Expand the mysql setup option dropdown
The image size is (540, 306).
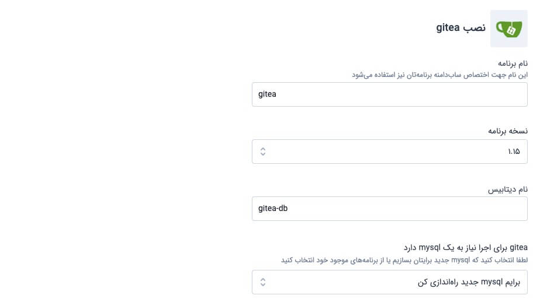pyautogui.click(x=389, y=282)
